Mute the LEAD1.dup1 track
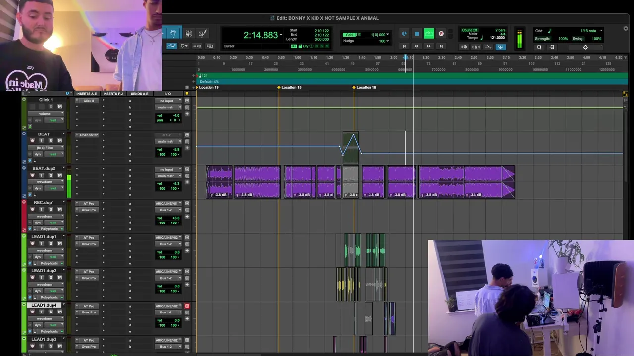Screen dimensions: 634x356 (x=60, y=243)
